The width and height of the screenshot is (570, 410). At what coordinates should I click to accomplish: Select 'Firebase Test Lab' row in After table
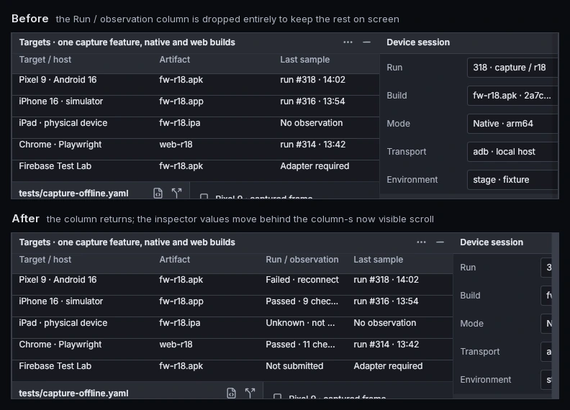[x=232, y=370]
